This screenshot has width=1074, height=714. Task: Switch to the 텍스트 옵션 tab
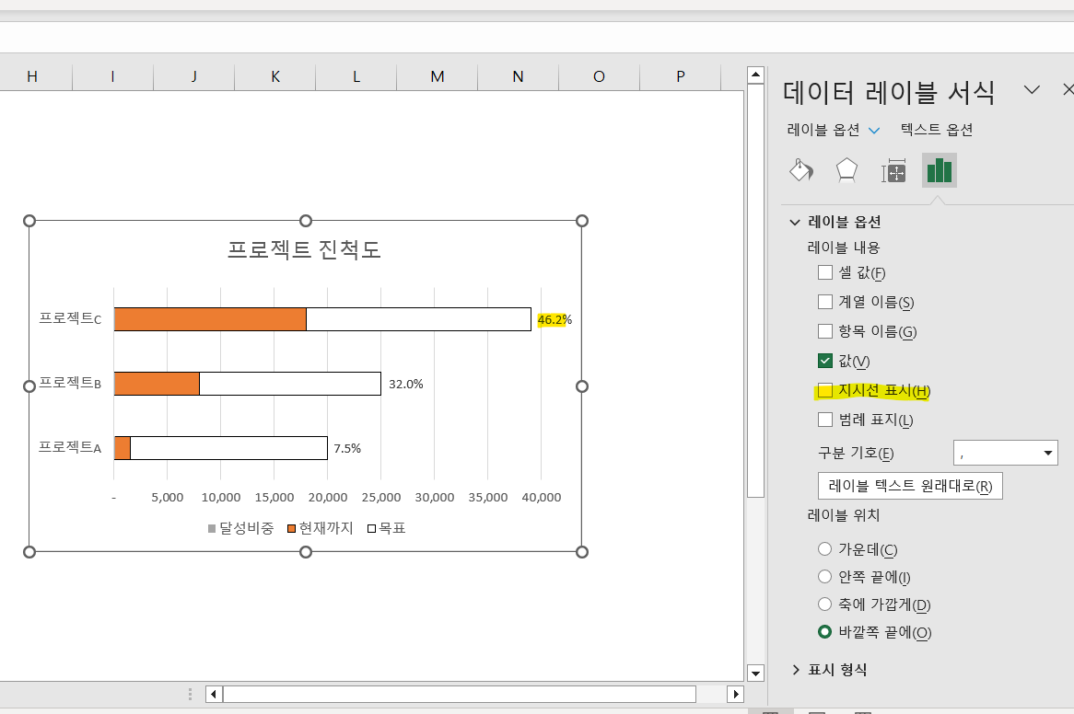pyautogui.click(x=936, y=130)
